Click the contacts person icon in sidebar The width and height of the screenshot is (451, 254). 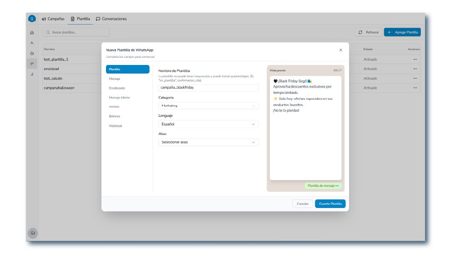pos(32,43)
